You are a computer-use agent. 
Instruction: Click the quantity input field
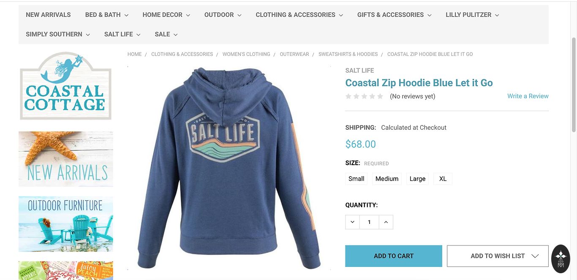369,222
